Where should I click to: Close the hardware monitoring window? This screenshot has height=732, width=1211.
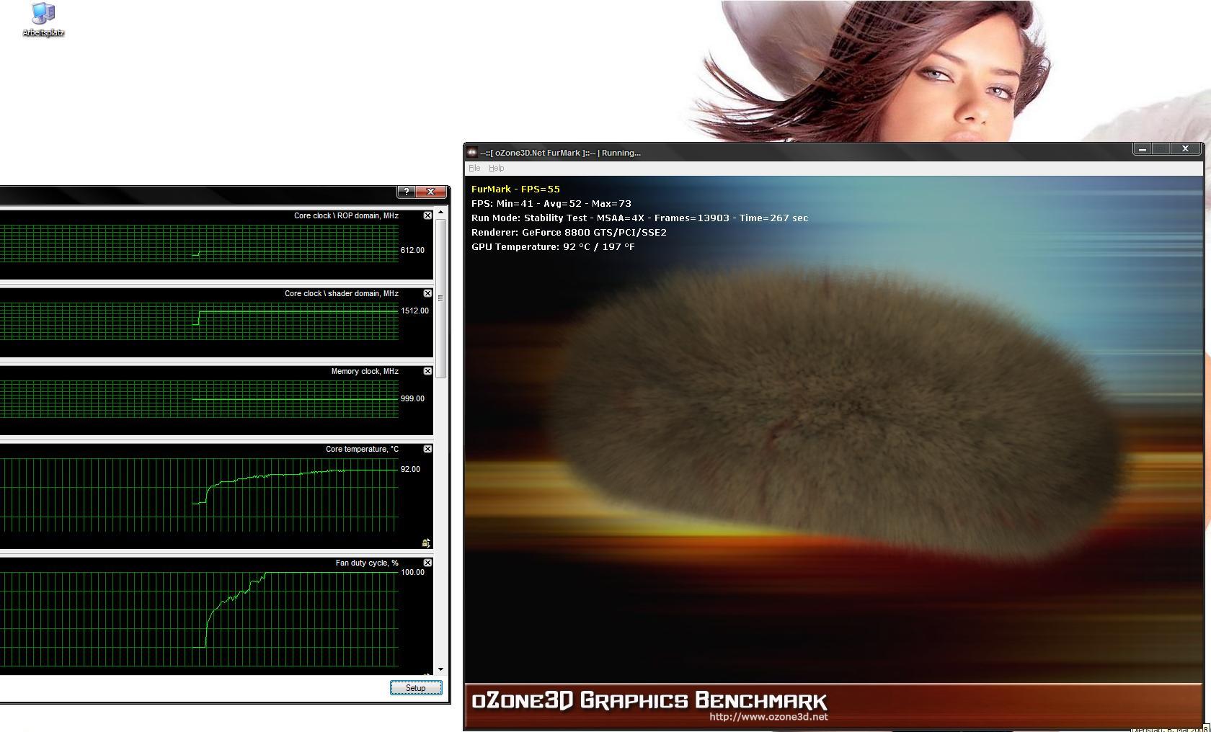coord(431,192)
